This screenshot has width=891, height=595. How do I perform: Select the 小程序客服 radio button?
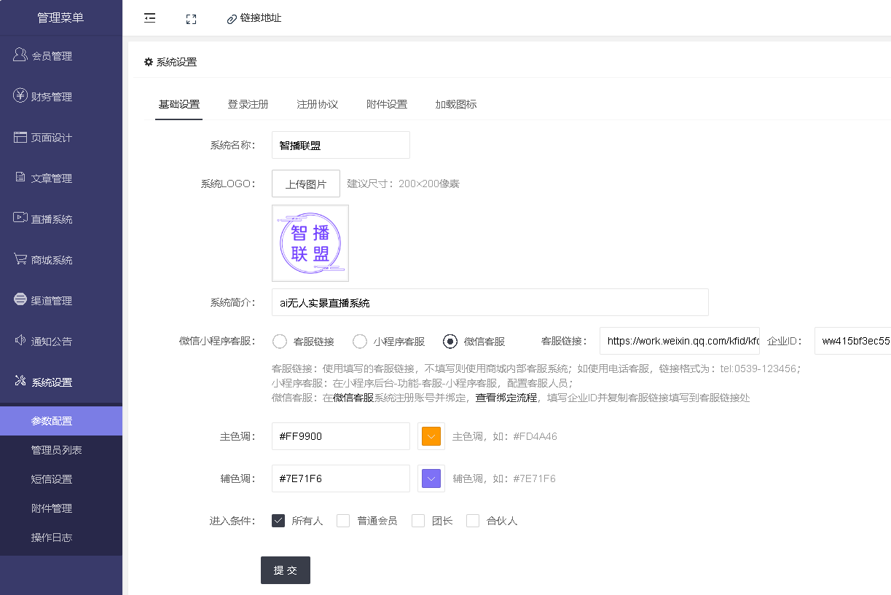click(x=359, y=341)
